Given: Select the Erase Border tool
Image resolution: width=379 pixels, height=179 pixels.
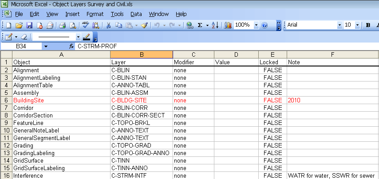Looking at the screenshot, I should 24,37.
